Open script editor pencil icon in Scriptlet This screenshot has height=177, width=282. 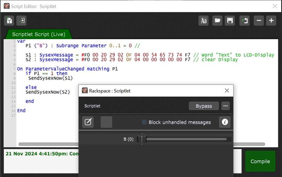pos(88,122)
